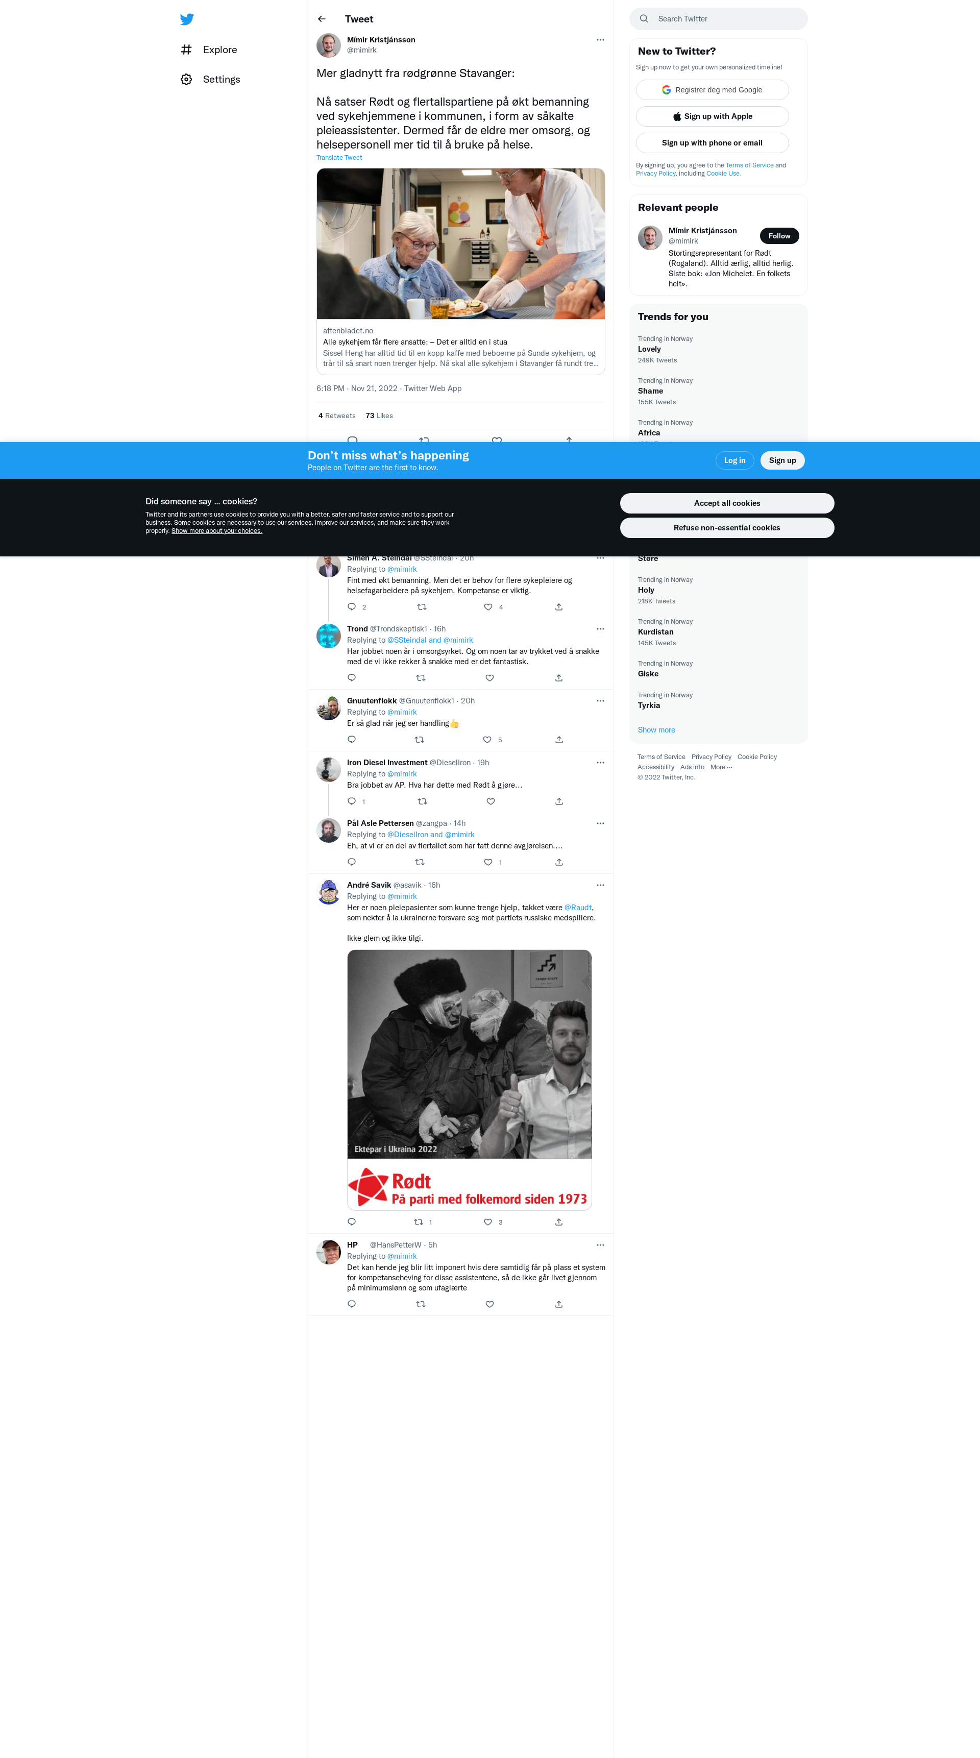Reply to HP's tweet
Viewport: 980px width, 1758px height.
352,1304
